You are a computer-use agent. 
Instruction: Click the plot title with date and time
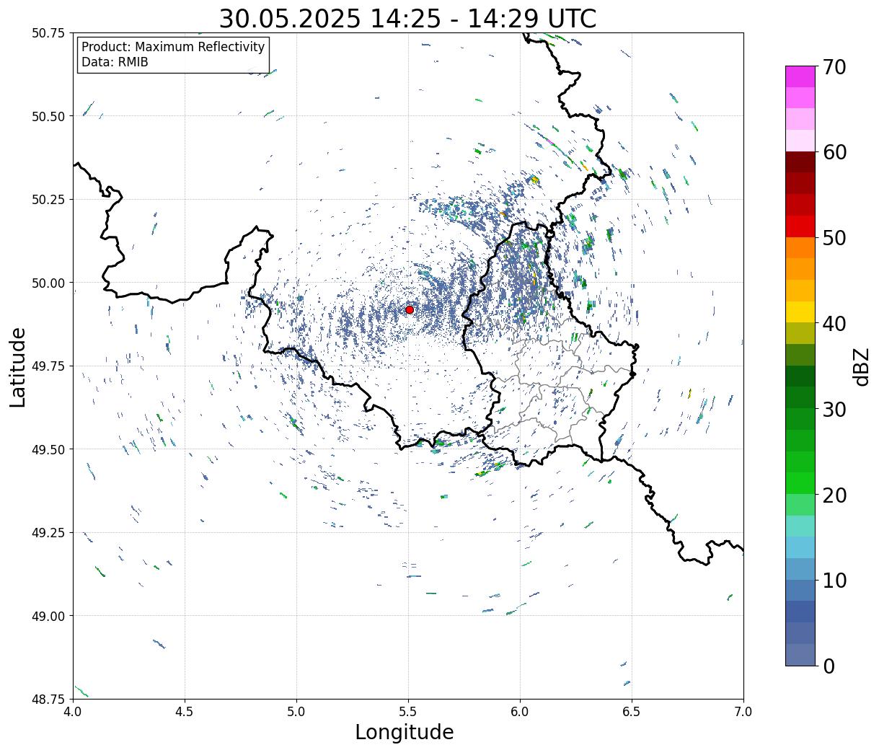click(407, 18)
